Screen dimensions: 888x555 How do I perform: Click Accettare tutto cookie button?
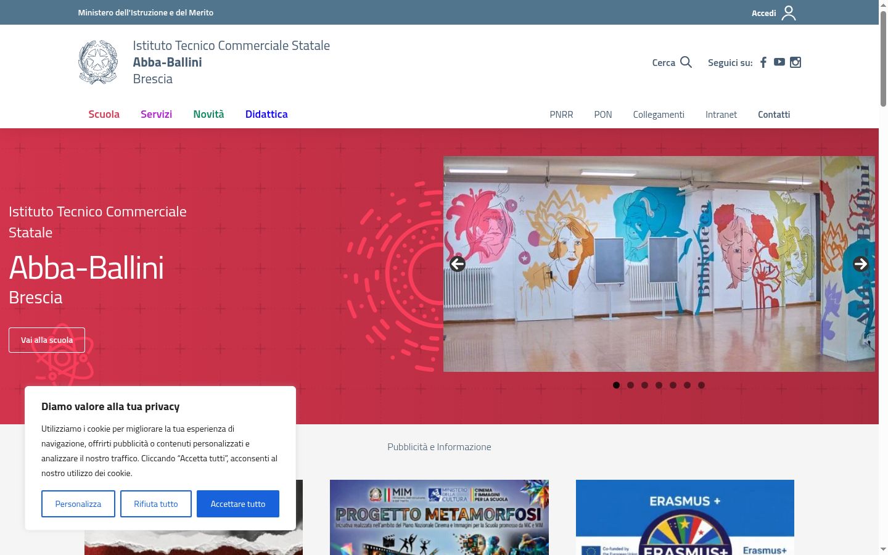click(238, 504)
